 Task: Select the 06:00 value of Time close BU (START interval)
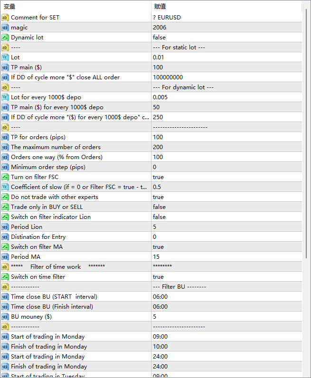tap(226, 297)
